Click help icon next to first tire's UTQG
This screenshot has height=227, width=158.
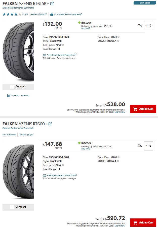point(118,41)
